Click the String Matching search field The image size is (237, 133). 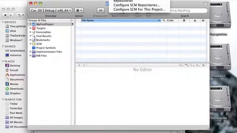click(x=188, y=11)
